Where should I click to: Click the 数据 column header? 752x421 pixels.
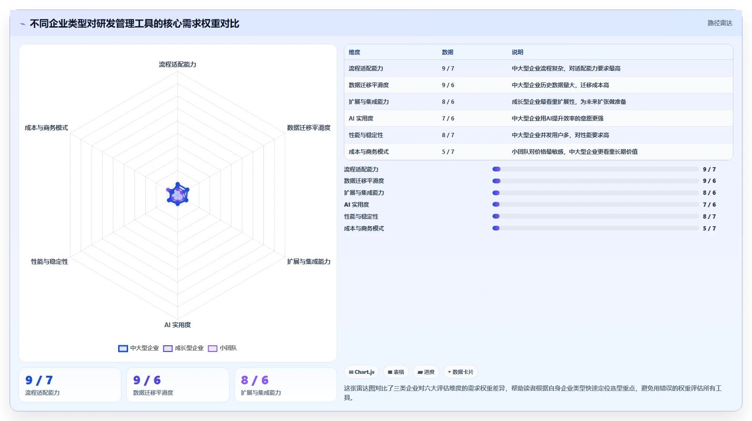(448, 52)
